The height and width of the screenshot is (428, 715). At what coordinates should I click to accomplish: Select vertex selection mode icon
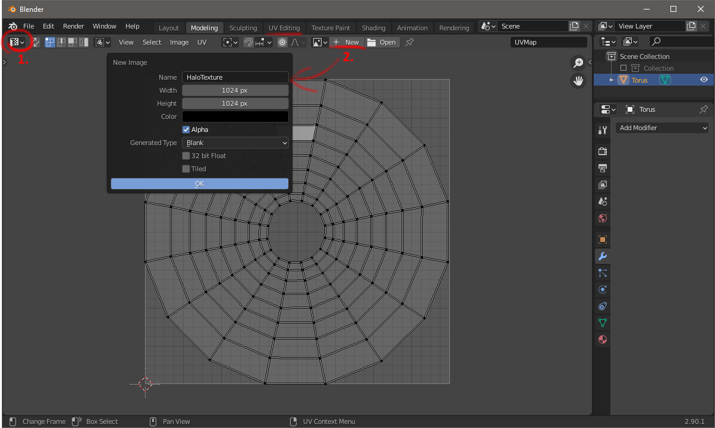[x=50, y=42]
